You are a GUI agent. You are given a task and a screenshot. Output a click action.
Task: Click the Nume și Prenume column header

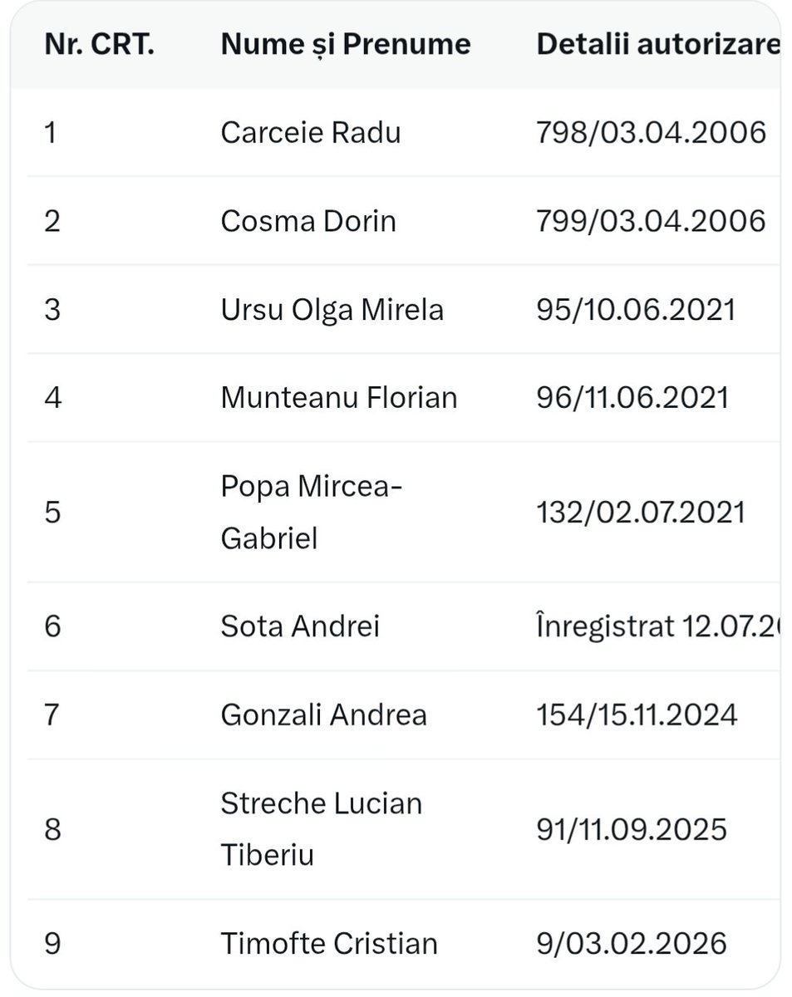pos(346,44)
